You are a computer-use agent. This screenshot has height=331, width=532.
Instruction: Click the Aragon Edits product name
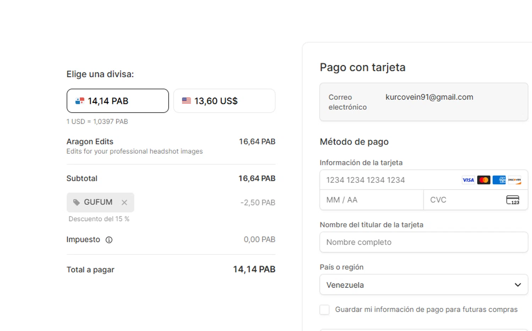[x=90, y=142]
